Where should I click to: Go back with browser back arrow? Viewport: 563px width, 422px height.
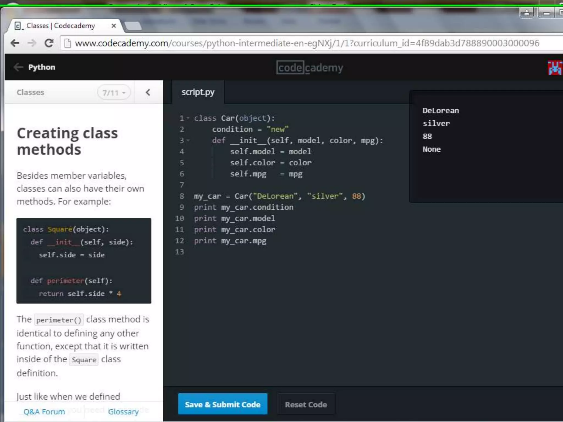pyautogui.click(x=15, y=43)
